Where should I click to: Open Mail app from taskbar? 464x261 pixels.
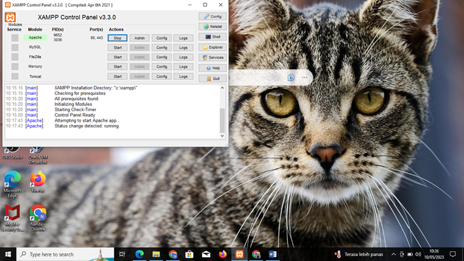pyautogui.click(x=206, y=254)
